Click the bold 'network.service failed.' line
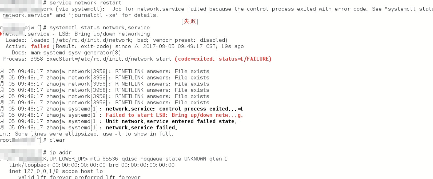Image resolution: width=433 pixels, height=179 pixels. tap(141, 128)
